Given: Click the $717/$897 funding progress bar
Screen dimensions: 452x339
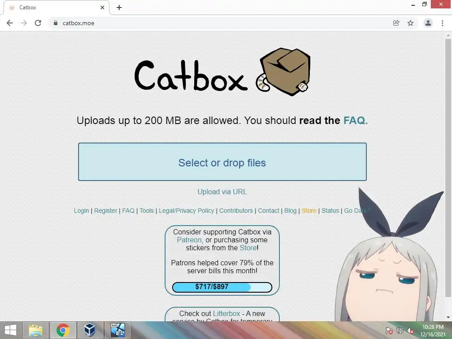Looking at the screenshot, I should pyautogui.click(x=222, y=287).
